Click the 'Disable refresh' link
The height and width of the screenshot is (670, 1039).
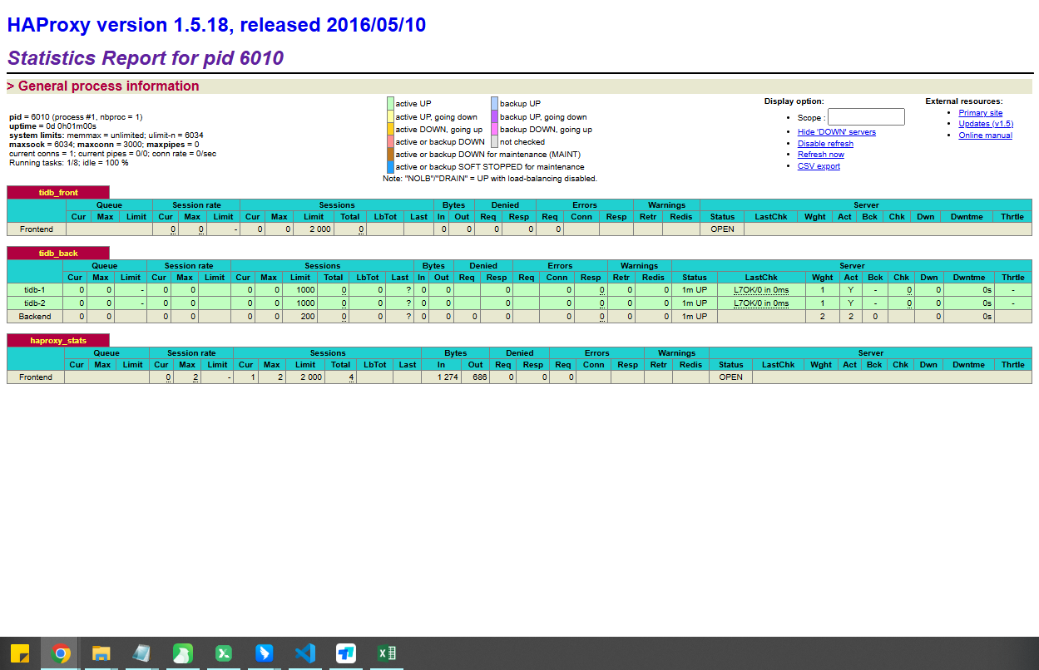point(825,144)
